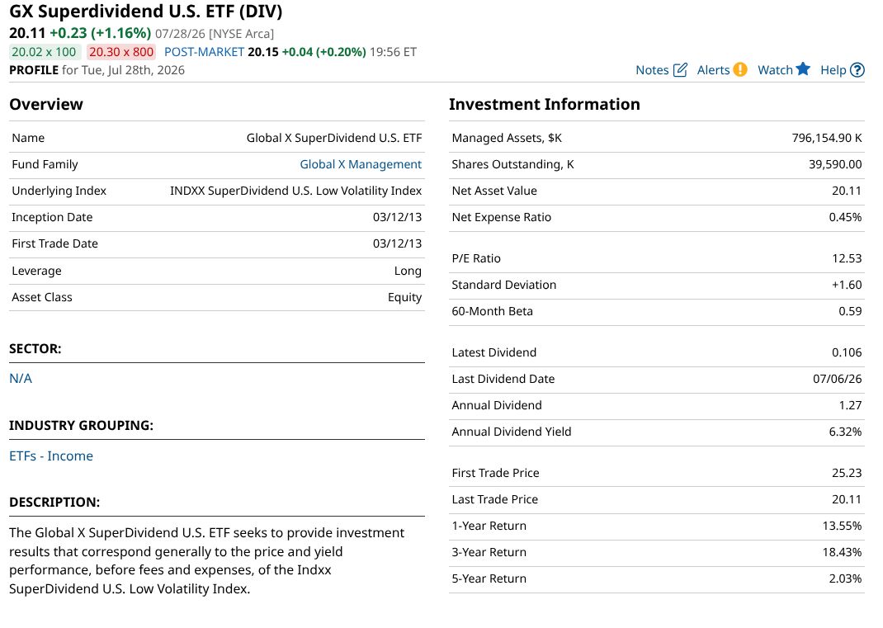Click the N/A sector link
Image resolution: width=883 pixels, height=628 pixels.
(21, 379)
